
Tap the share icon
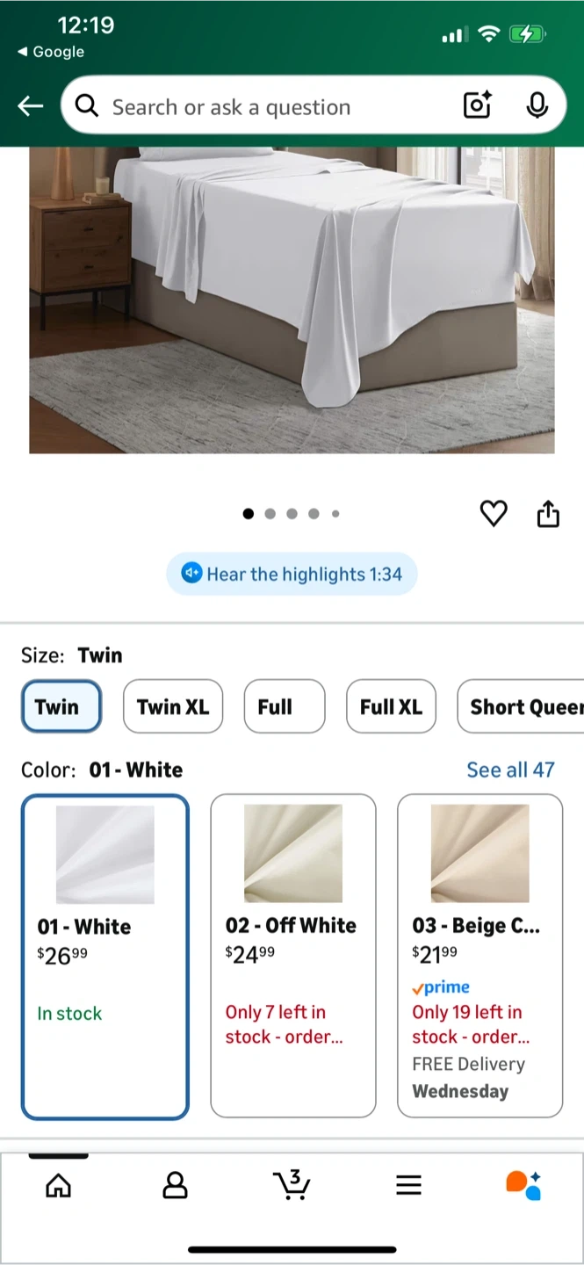548,513
